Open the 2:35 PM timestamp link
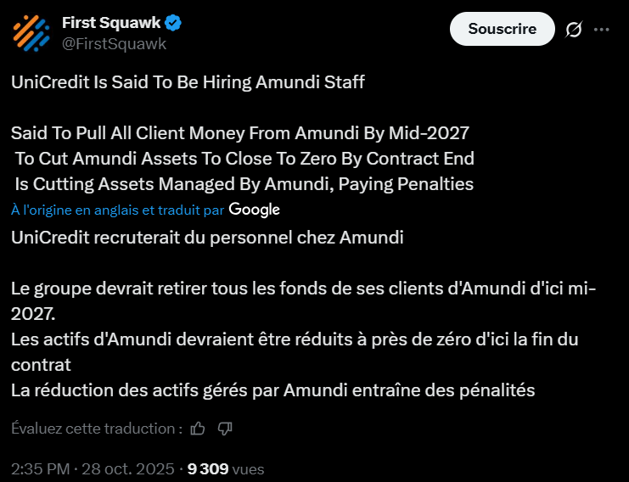 click(x=93, y=468)
